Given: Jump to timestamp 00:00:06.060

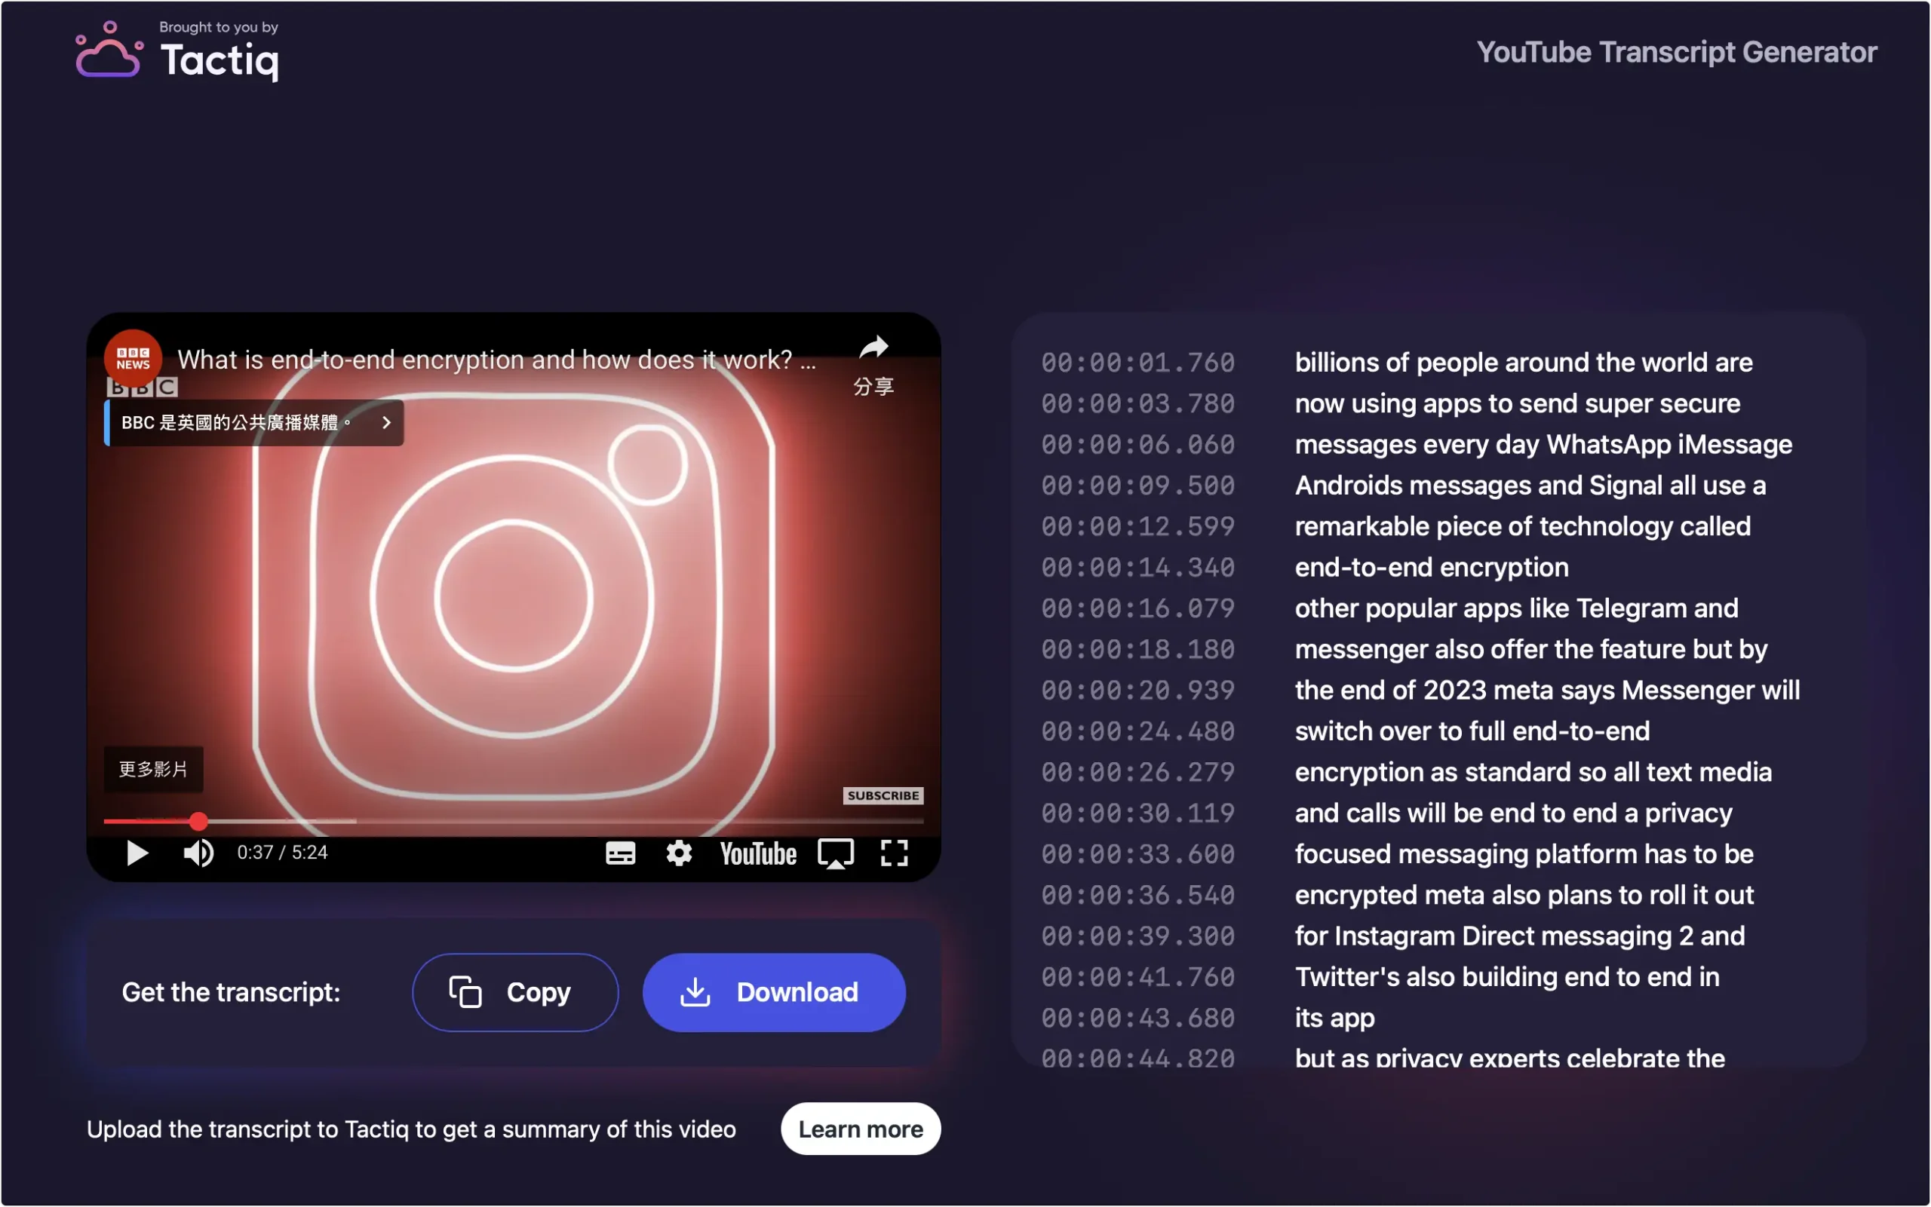Looking at the screenshot, I should (1137, 444).
